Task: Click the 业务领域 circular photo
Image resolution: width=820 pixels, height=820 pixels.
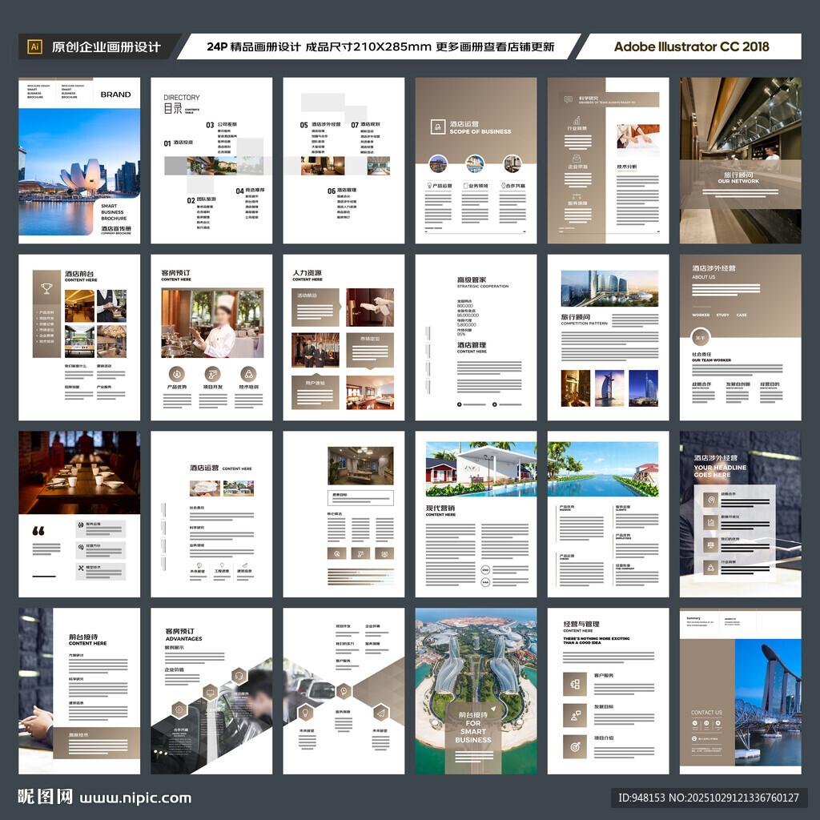Action: (x=475, y=163)
